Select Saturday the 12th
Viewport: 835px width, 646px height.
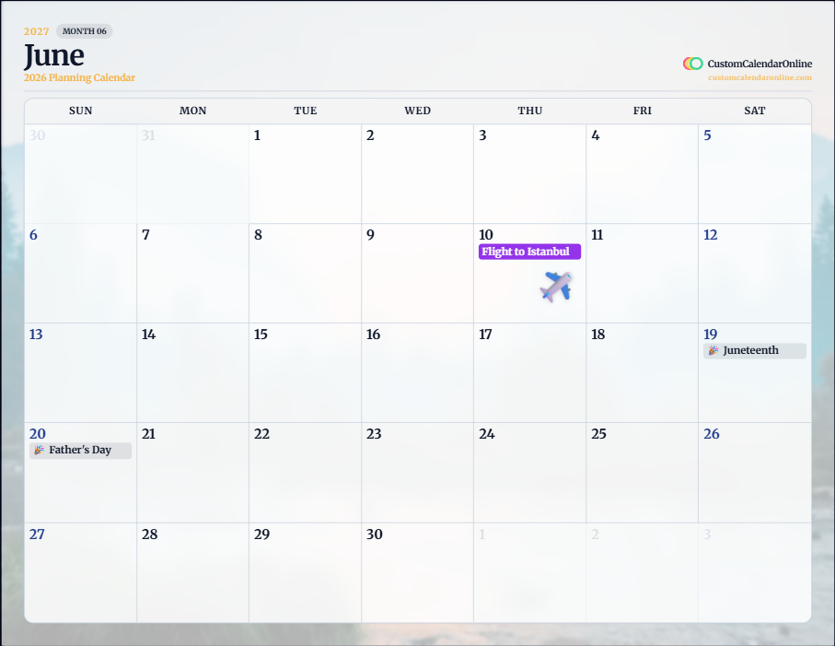pyautogui.click(x=755, y=274)
